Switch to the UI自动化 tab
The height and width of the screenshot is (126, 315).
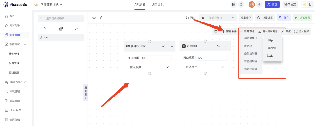point(157,5)
